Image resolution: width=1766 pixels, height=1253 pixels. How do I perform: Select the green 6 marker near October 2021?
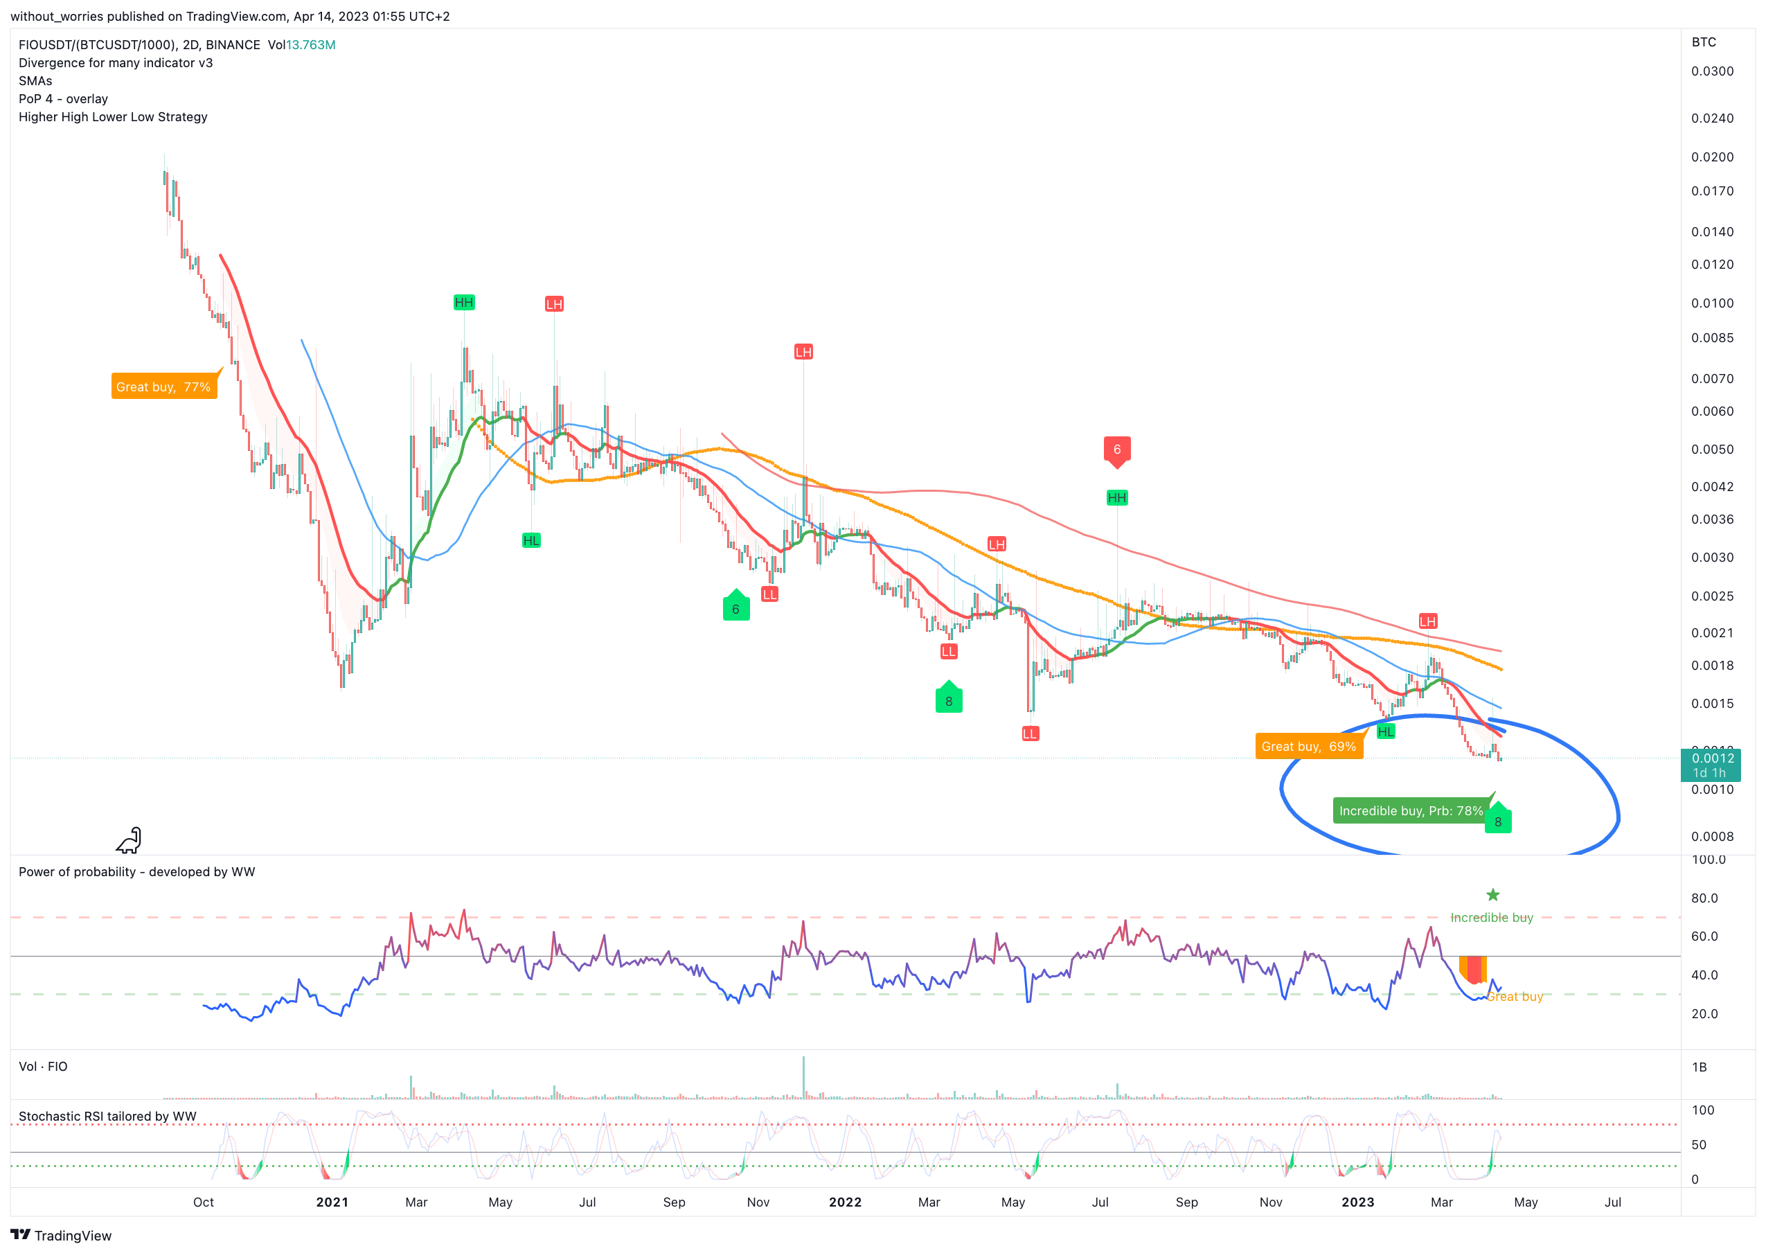pos(736,605)
